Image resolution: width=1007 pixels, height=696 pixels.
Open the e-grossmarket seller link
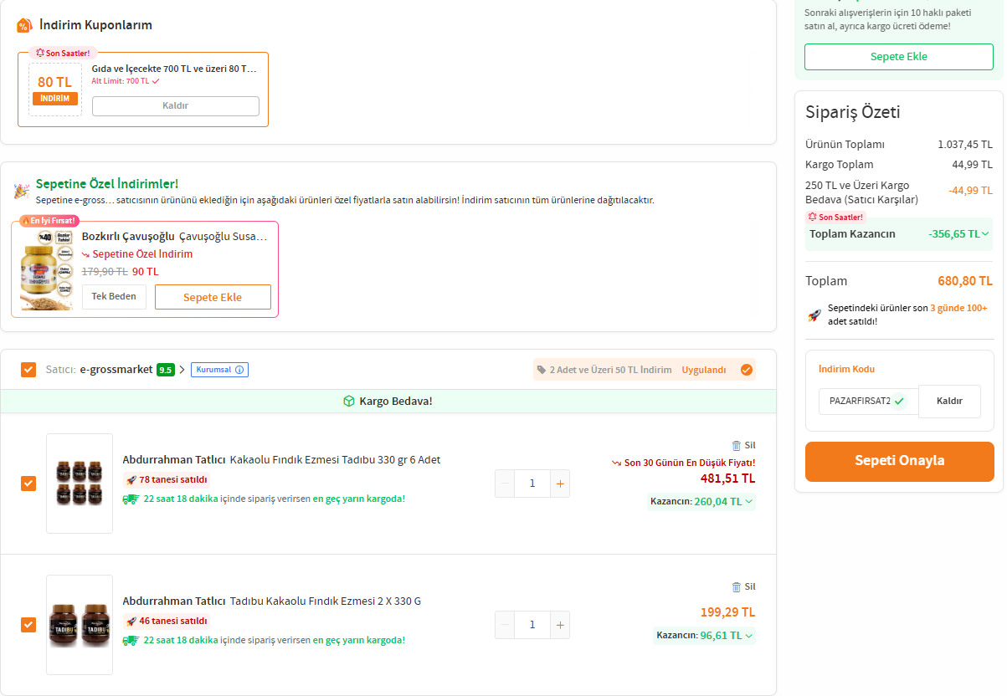[116, 370]
